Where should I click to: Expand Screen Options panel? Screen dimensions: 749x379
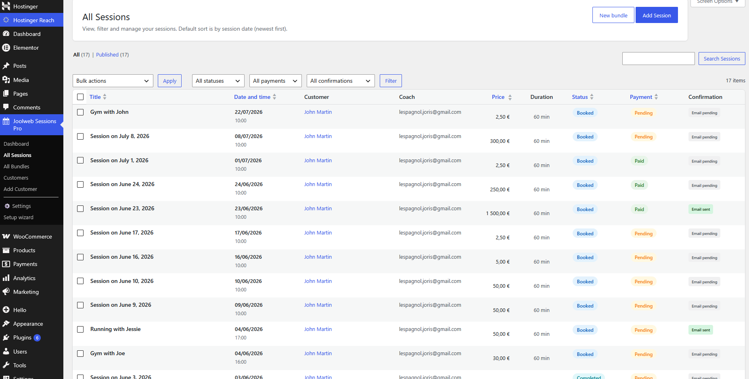(718, 2)
